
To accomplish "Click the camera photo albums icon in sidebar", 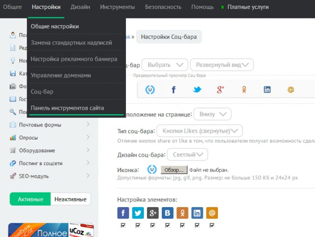I will tap(13, 87).
